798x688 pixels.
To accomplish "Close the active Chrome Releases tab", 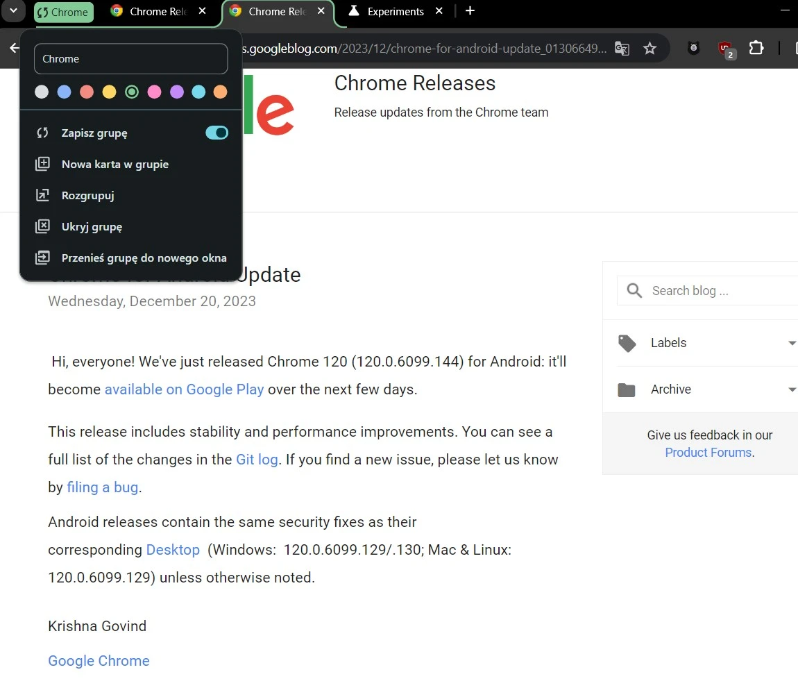I will click(x=321, y=10).
